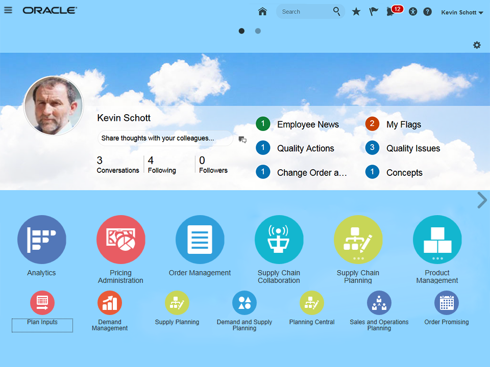Open Product Management icon
The height and width of the screenshot is (367, 490).
437,240
